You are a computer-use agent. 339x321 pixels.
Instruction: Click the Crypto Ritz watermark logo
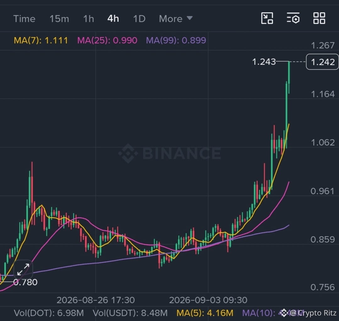pyautogui.click(x=284, y=313)
